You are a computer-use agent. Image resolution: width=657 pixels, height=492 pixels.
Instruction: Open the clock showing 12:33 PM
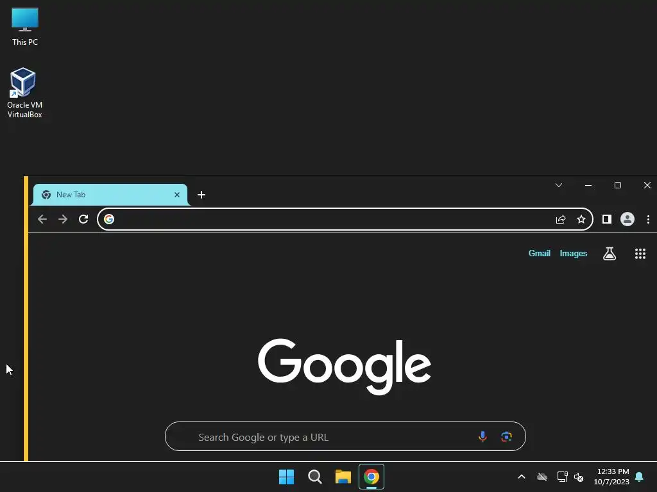point(611,477)
